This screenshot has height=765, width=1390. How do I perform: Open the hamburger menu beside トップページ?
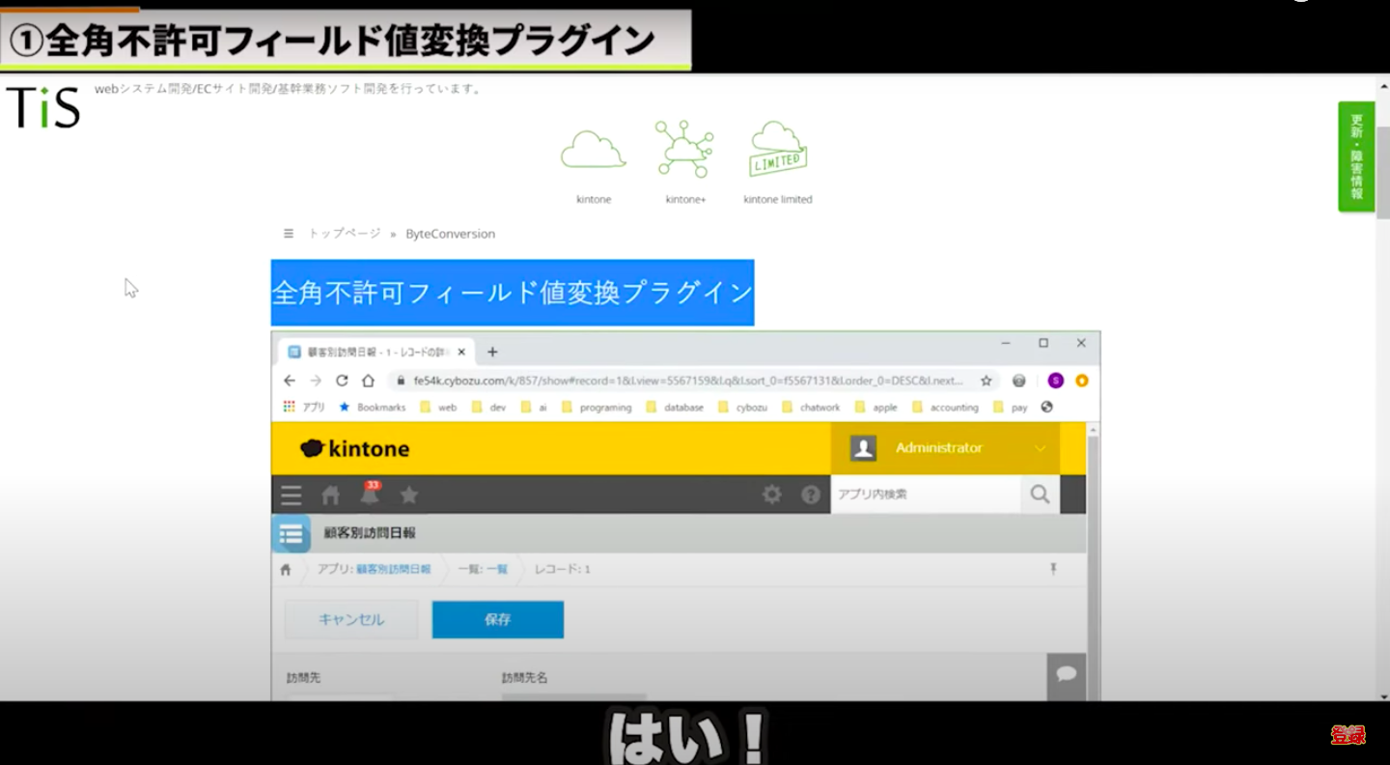coord(288,234)
